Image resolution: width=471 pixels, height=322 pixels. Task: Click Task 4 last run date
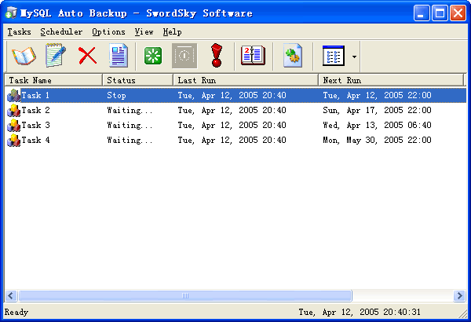(232, 140)
